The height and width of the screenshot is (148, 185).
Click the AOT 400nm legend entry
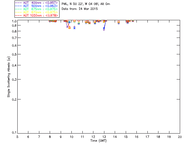36,3
